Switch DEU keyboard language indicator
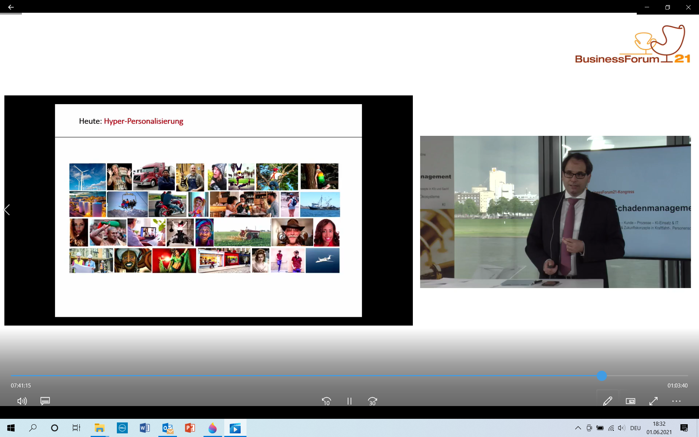699x437 pixels. [635, 428]
